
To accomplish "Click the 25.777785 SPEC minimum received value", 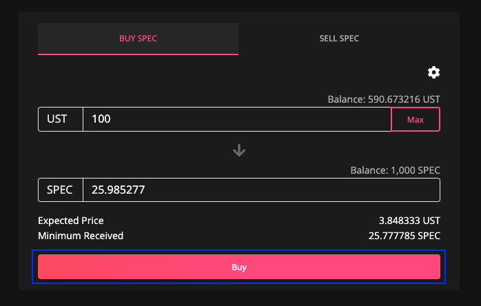I will coord(405,236).
